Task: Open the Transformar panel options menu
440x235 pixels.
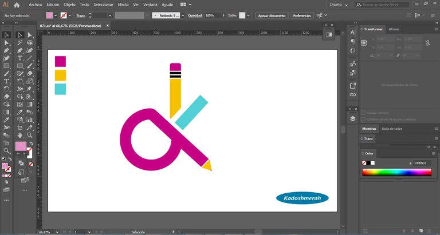Action: pyautogui.click(x=437, y=29)
